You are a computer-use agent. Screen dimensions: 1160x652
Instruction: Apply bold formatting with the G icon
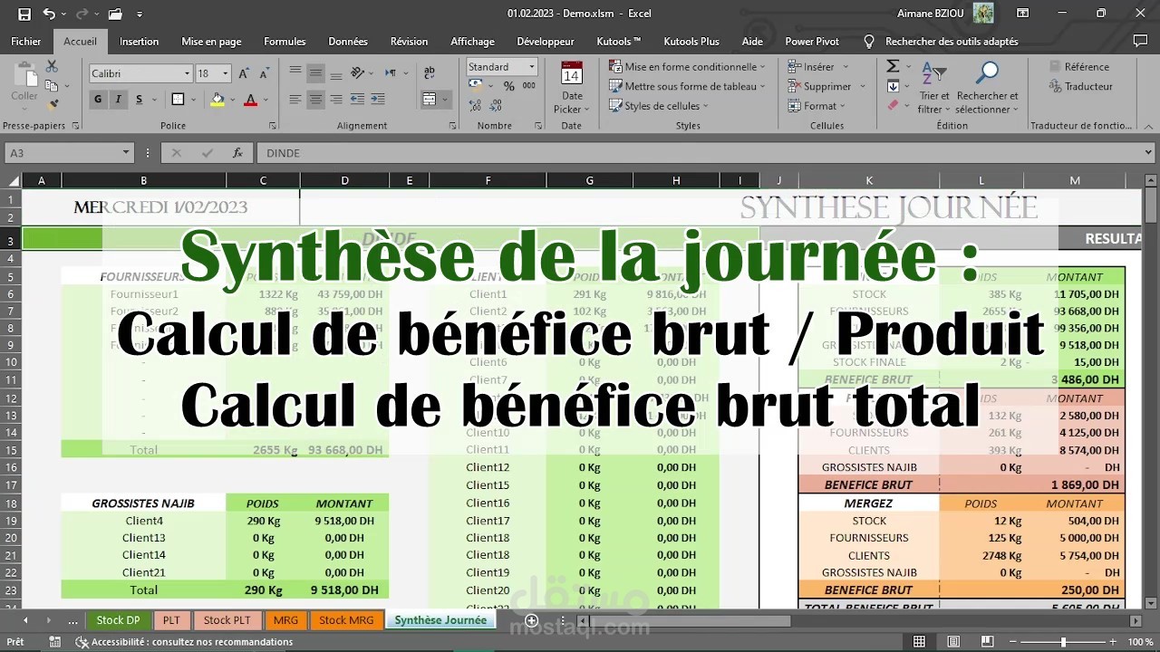[x=97, y=98]
